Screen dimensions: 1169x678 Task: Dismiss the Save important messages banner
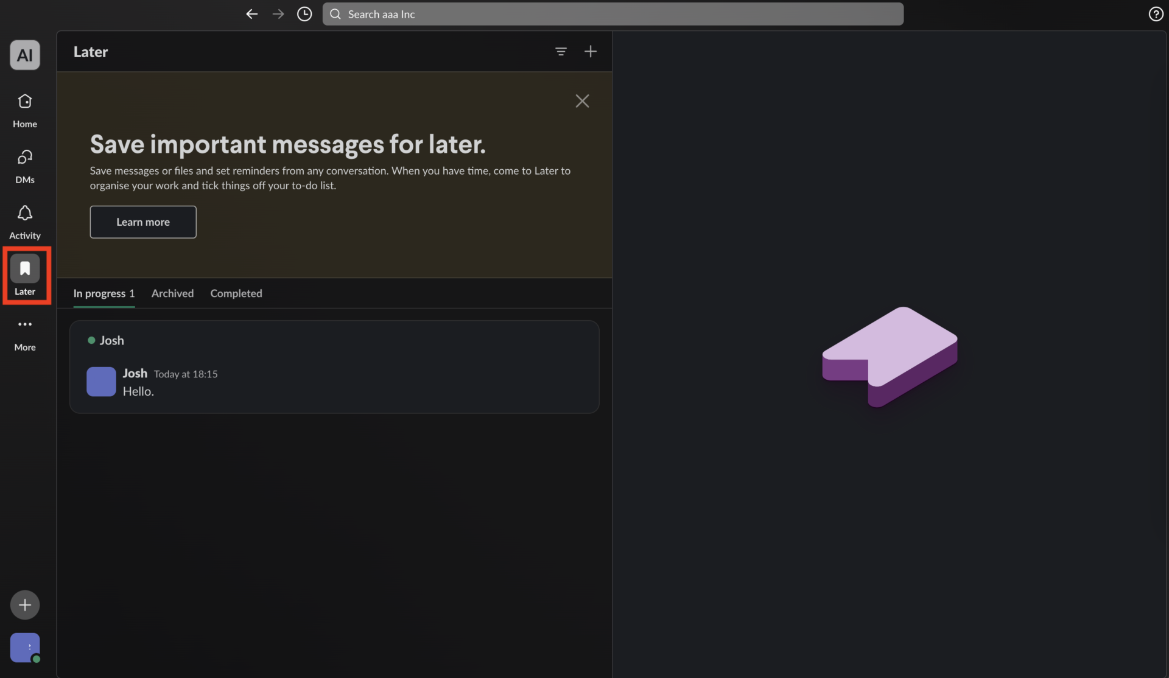[582, 100]
